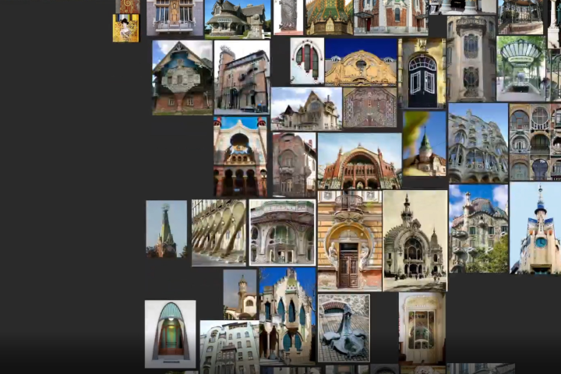Open the Casa Batlló wavy facade image
The width and height of the screenshot is (561, 374).
coord(478,143)
